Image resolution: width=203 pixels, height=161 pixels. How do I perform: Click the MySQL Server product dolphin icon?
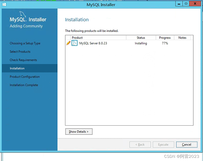[74, 43]
